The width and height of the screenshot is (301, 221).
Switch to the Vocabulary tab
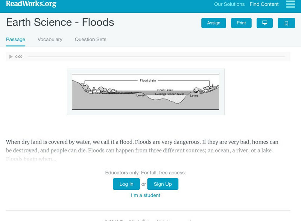click(50, 39)
